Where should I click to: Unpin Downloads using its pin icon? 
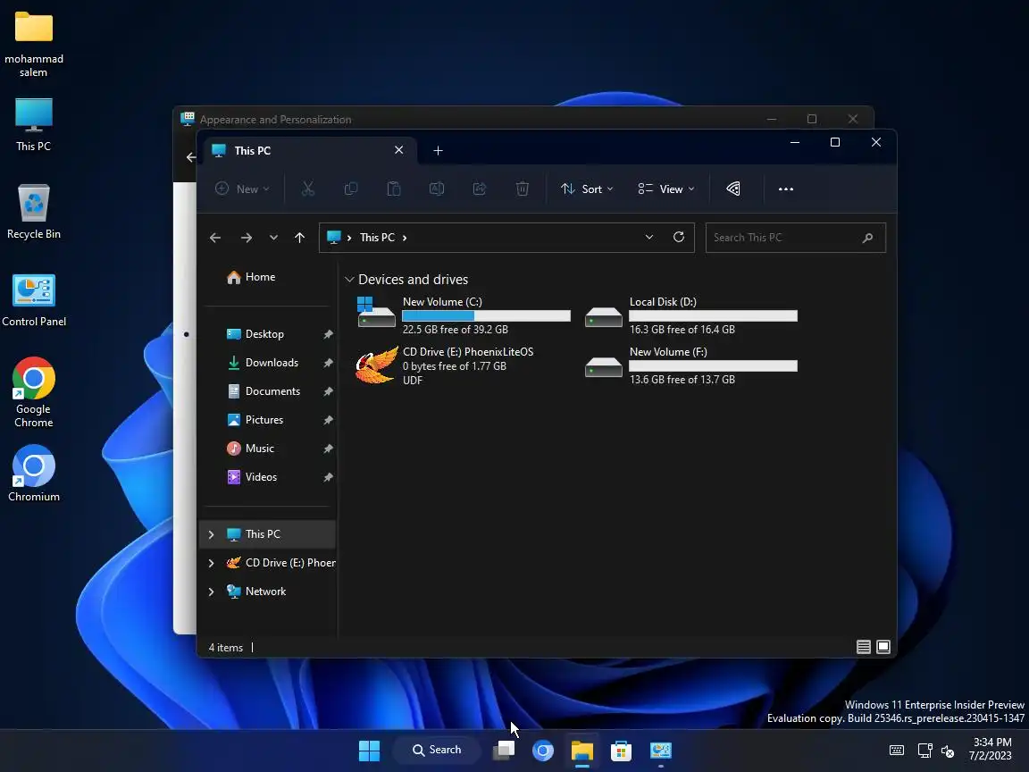(x=328, y=363)
